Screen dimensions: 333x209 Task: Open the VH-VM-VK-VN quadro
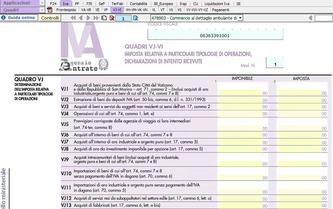click(x=136, y=10)
